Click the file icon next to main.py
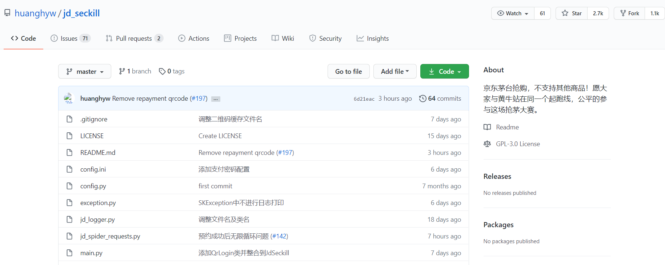The image size is (665, 265). click(x=69, y=253)
